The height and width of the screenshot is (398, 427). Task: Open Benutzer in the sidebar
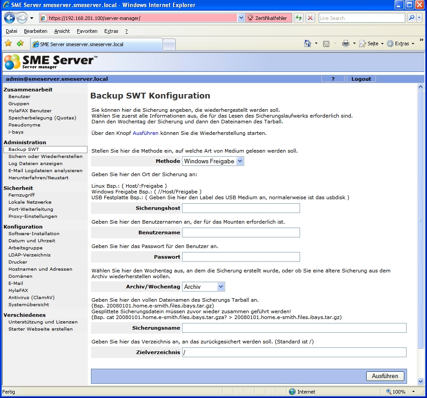click(x=20, y=97)
